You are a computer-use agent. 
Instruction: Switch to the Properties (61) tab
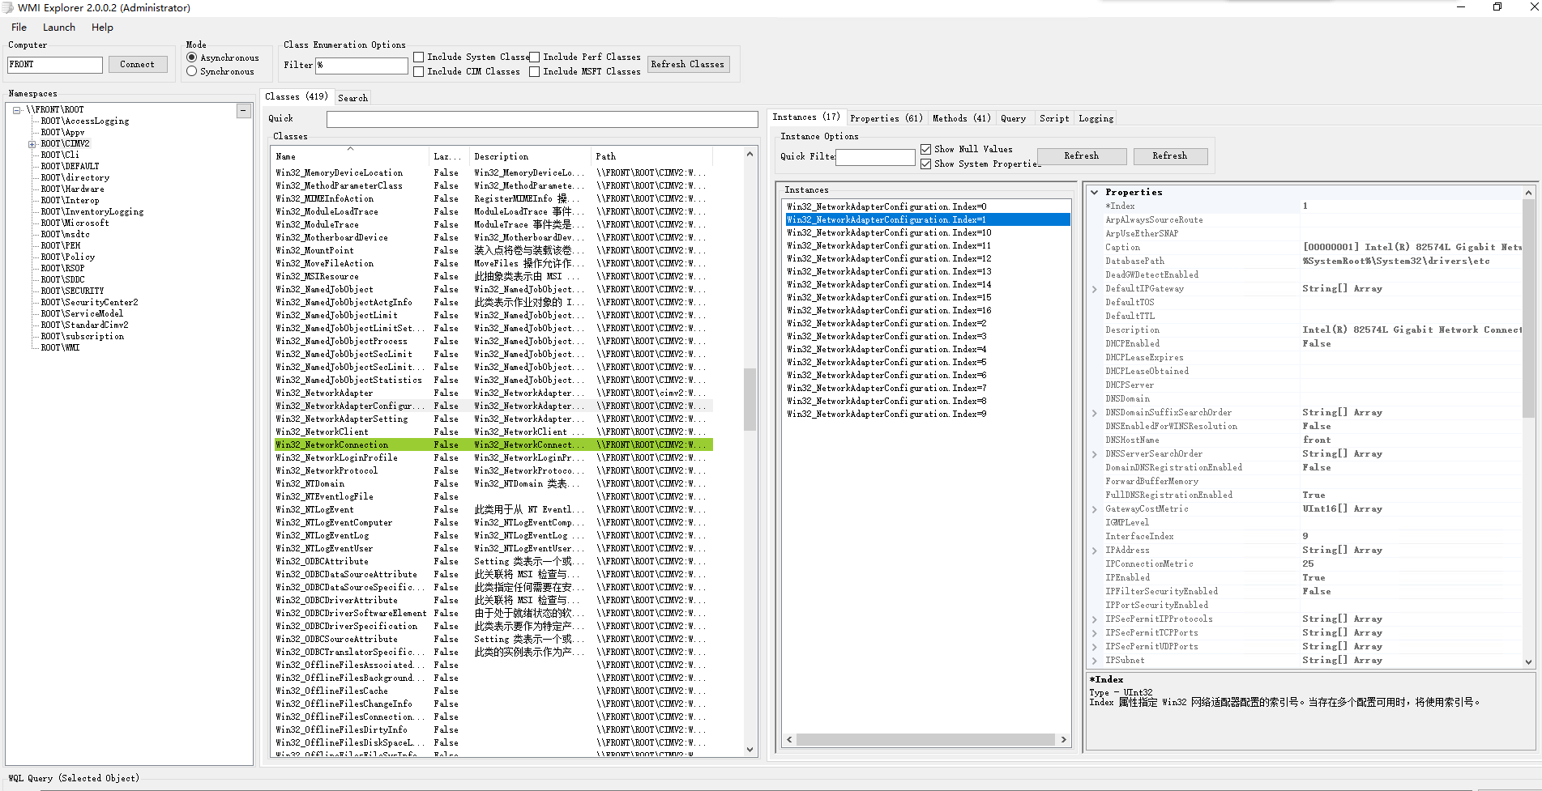coord(886,118)
